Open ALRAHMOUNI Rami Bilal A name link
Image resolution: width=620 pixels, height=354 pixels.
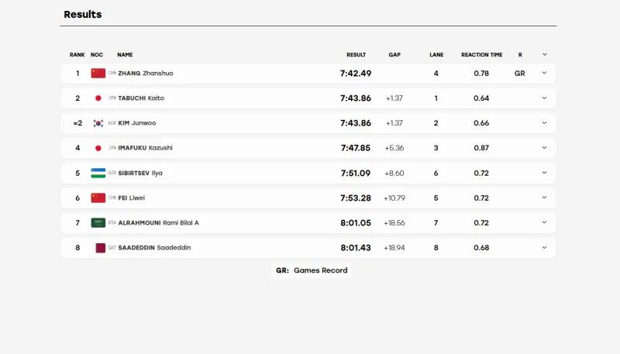point(158,223)
